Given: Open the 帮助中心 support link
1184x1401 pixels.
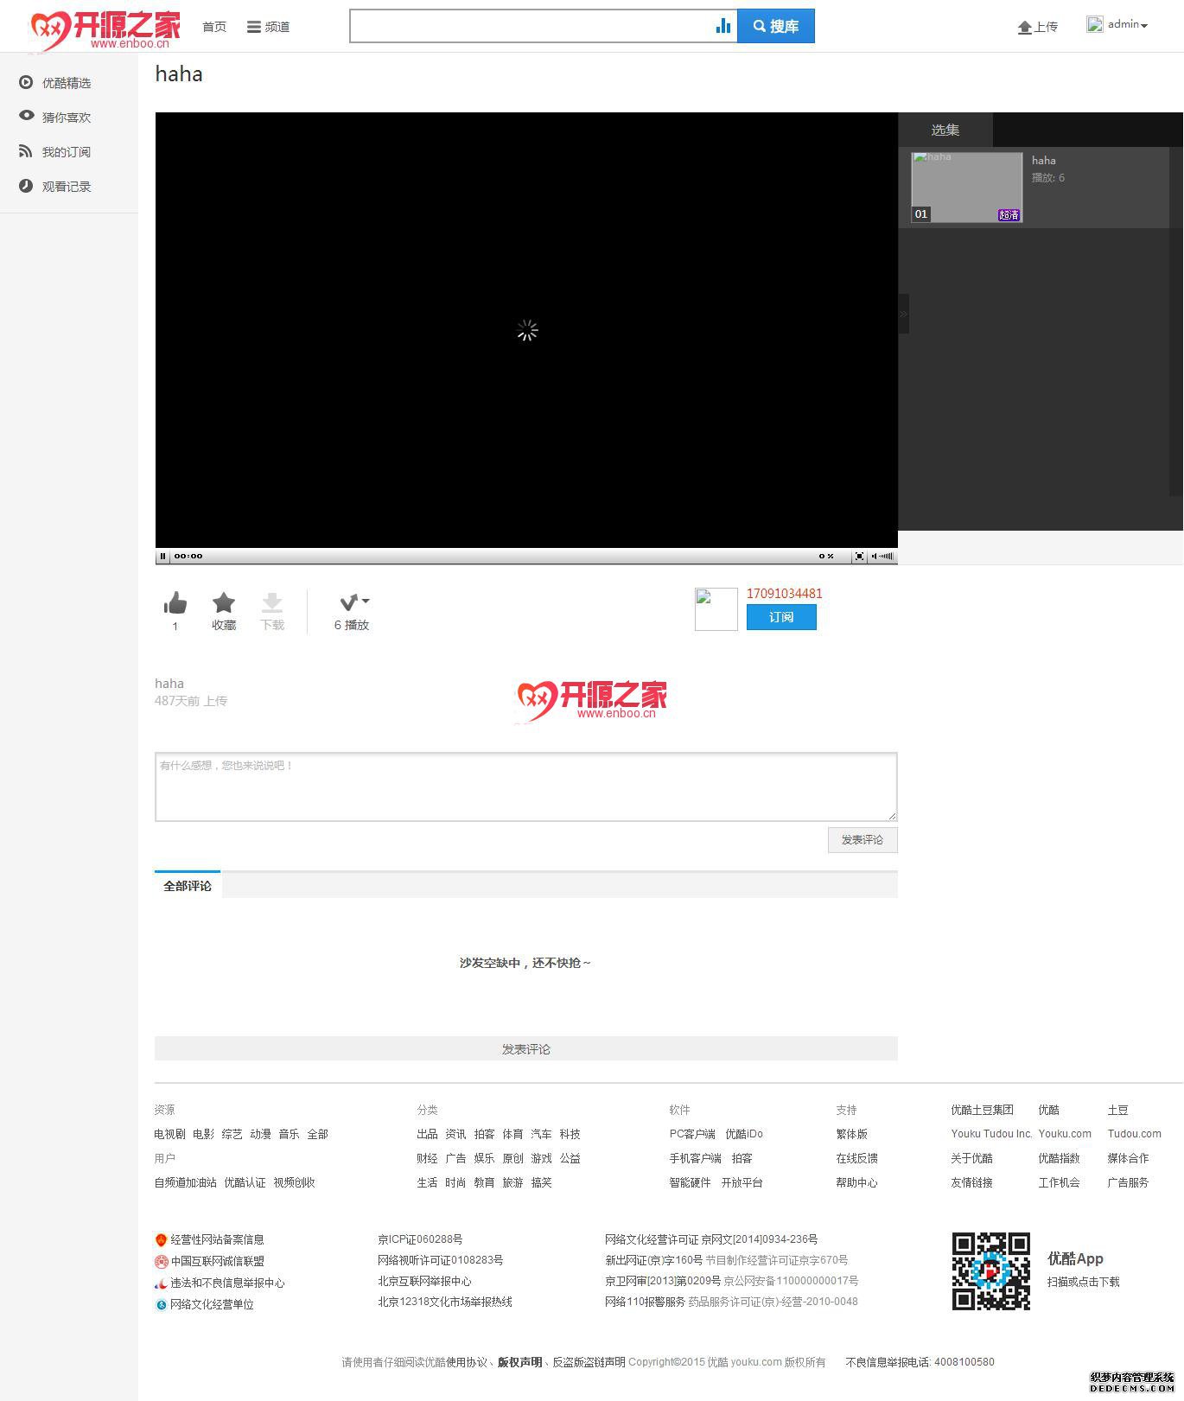Looking at the screenshot, I should 856,1182.
